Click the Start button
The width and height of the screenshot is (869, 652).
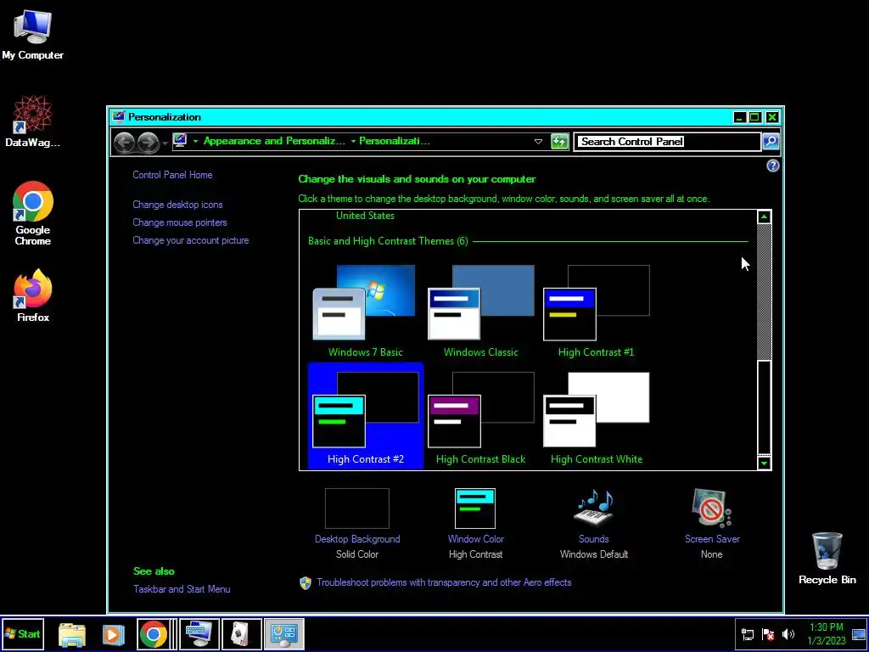pyautogui.click(x=22, y=633)
